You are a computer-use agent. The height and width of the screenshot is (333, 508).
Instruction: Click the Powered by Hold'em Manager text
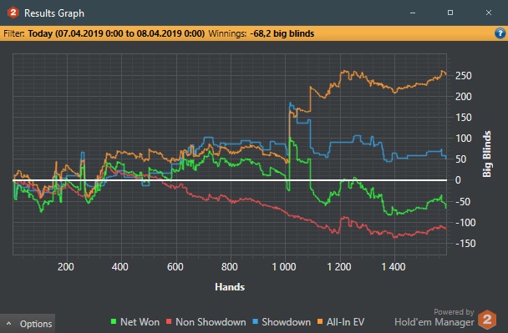pyautogui.click(x=434, y=317)
